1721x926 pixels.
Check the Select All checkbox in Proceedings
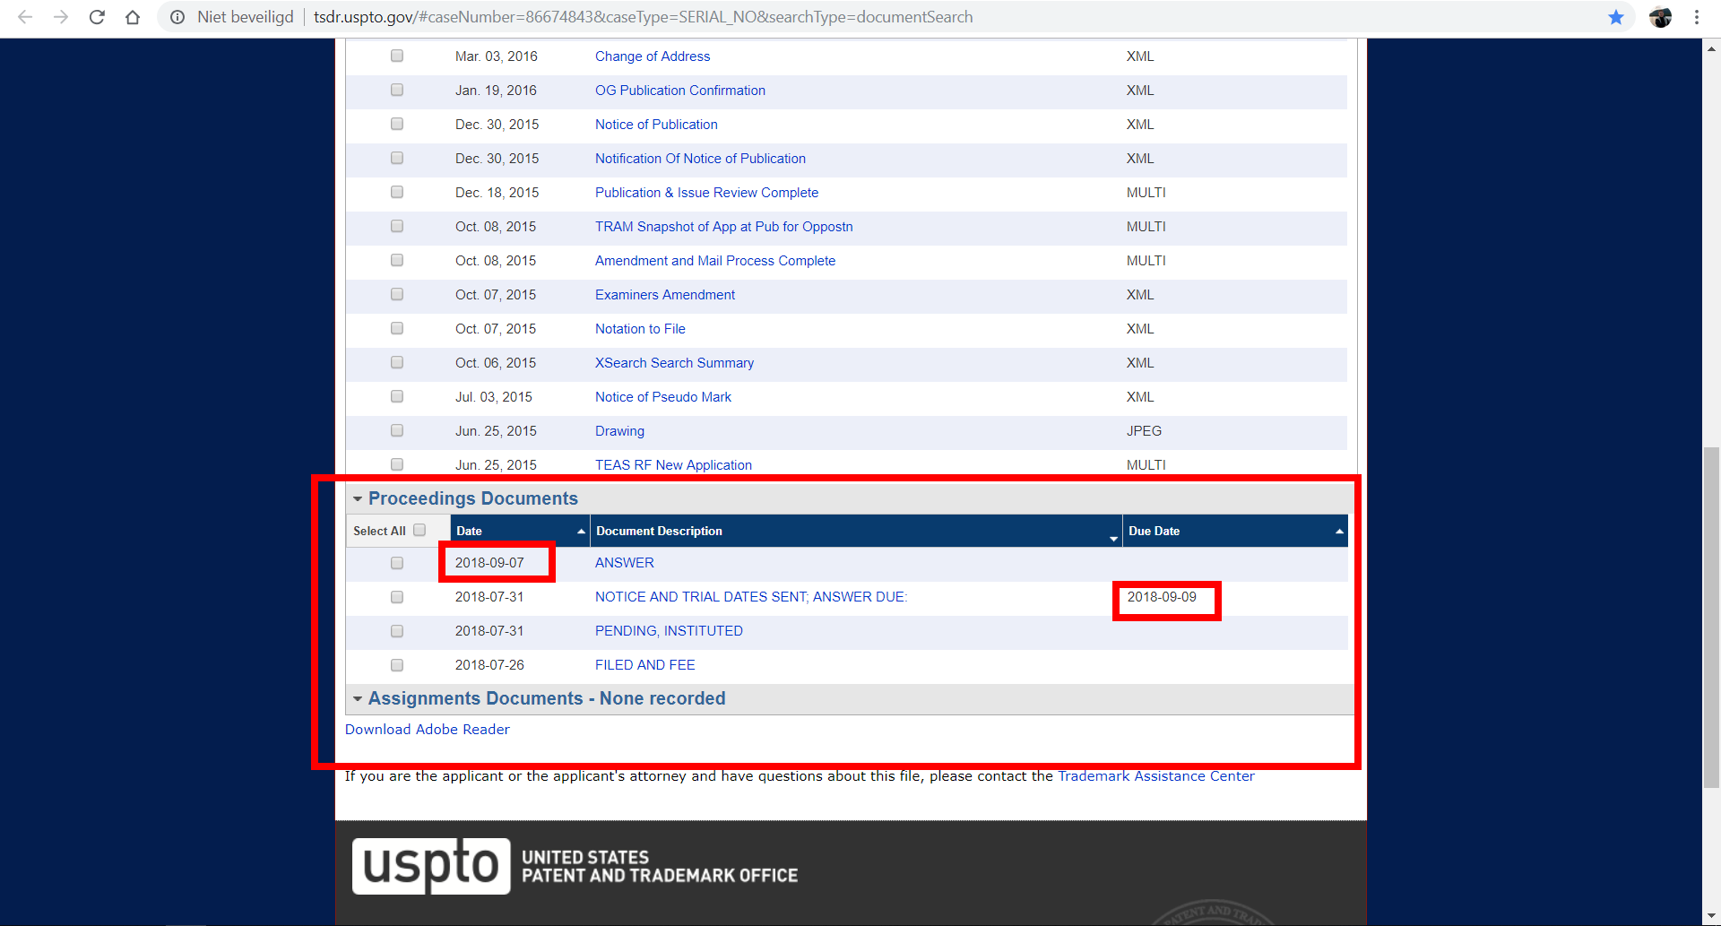[x=419, y=530]
